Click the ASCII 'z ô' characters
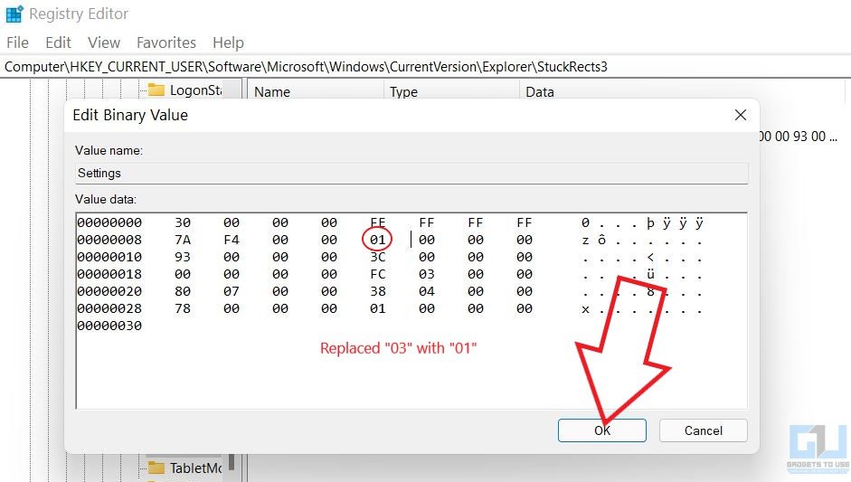This screenshot has width=851, height=482. (x=593, y=240)
